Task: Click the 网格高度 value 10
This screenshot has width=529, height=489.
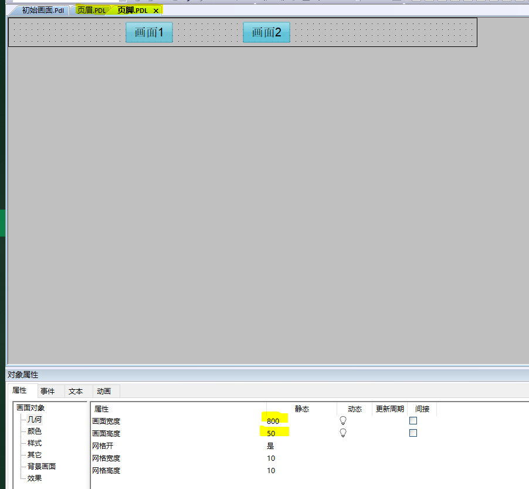Action: 271,470
